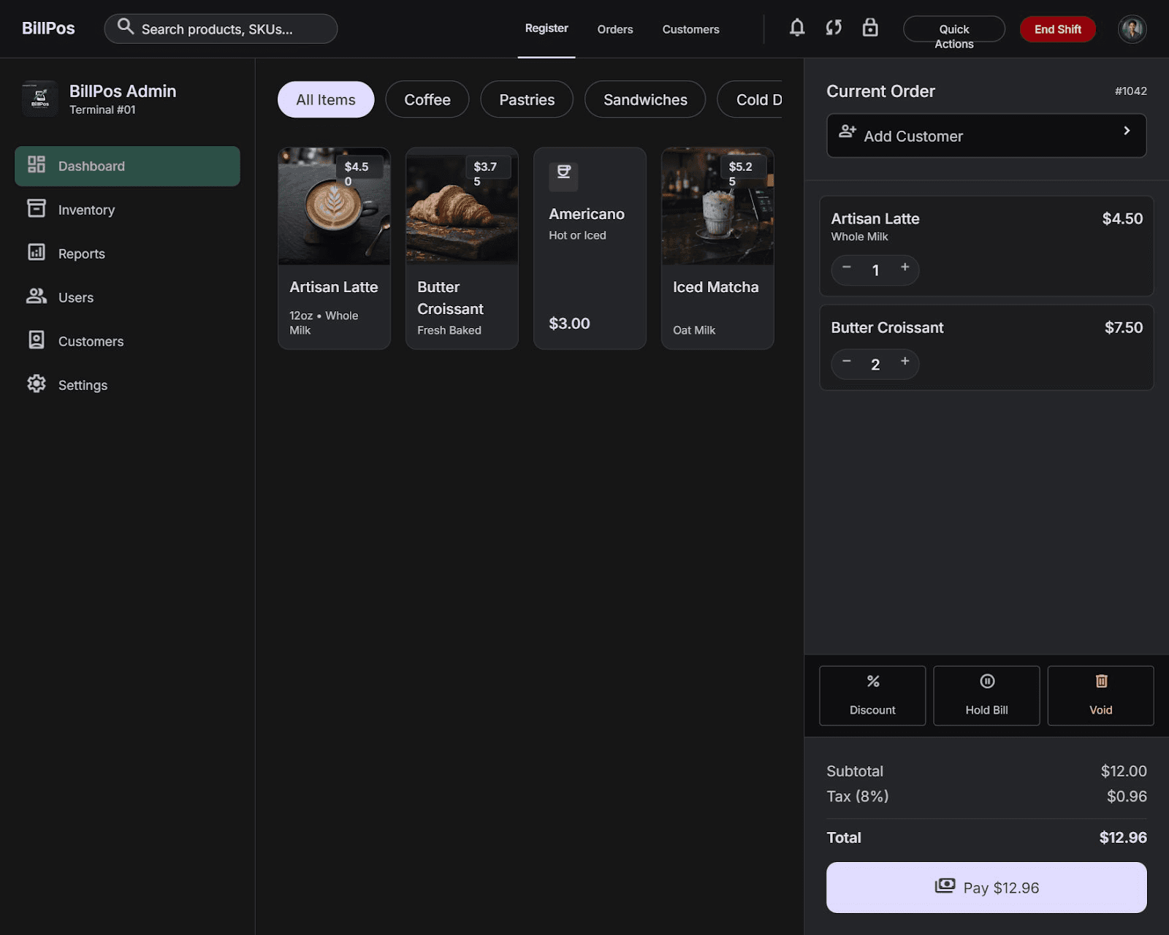Click the Total $12.96 amount

(1123, 838)
